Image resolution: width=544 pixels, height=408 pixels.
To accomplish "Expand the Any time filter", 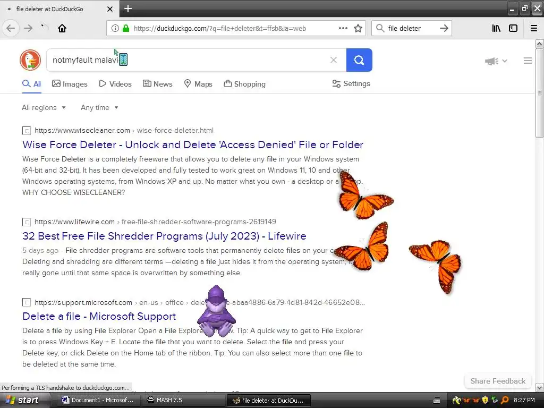I will [x=99, y=107].
